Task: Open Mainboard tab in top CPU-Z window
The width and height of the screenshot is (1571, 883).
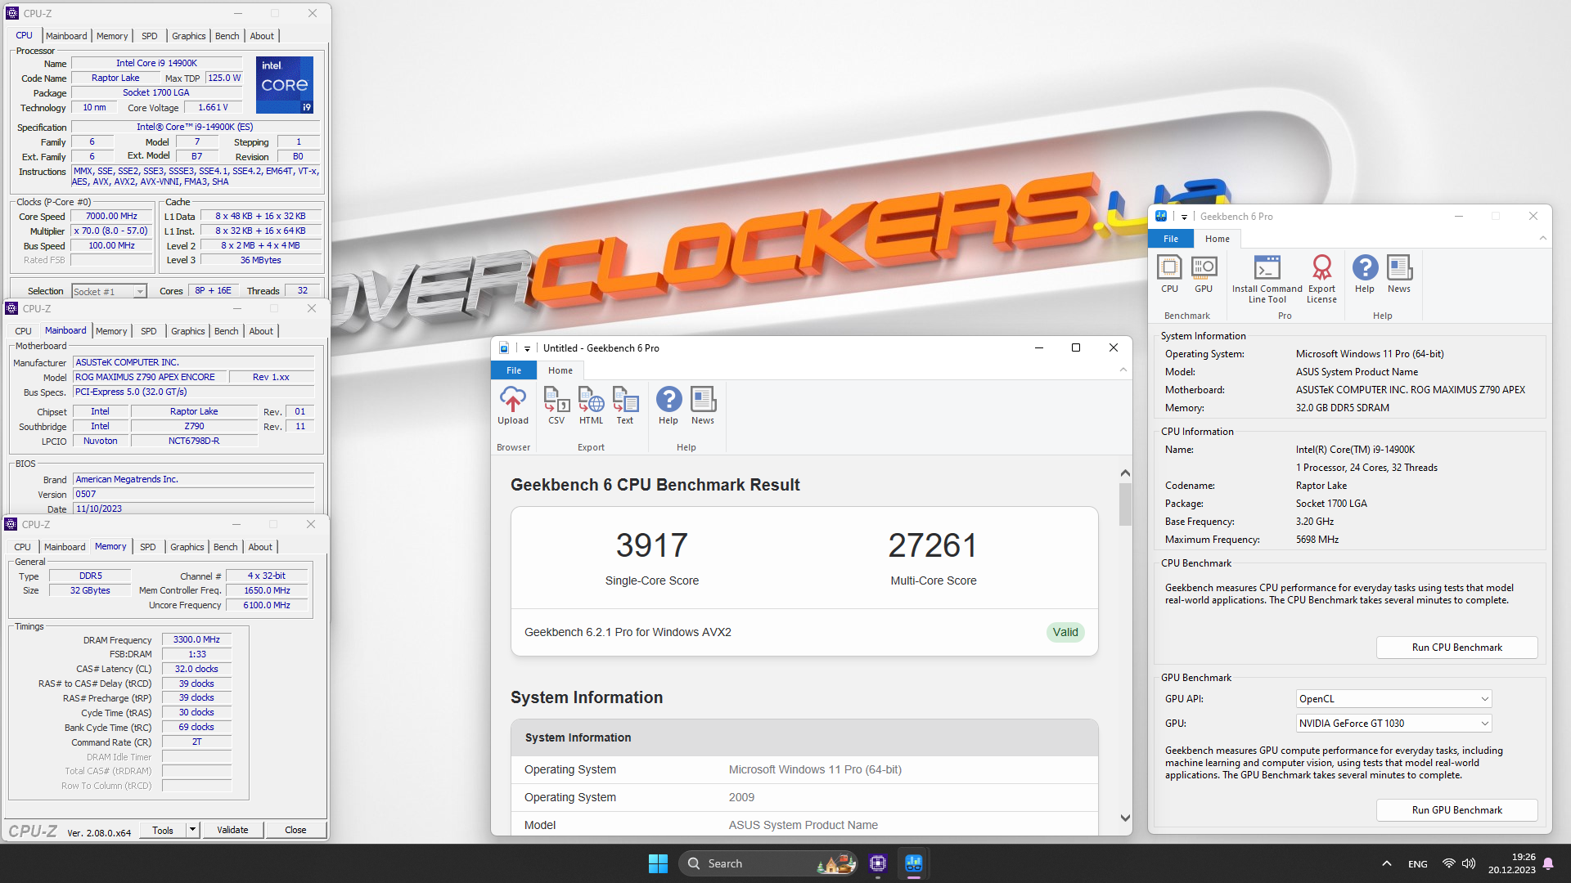Action: (66, 36)
